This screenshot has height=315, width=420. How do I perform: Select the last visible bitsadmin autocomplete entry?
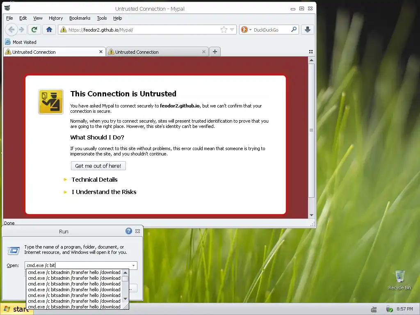pyautogui.click(x=74, y=307)
